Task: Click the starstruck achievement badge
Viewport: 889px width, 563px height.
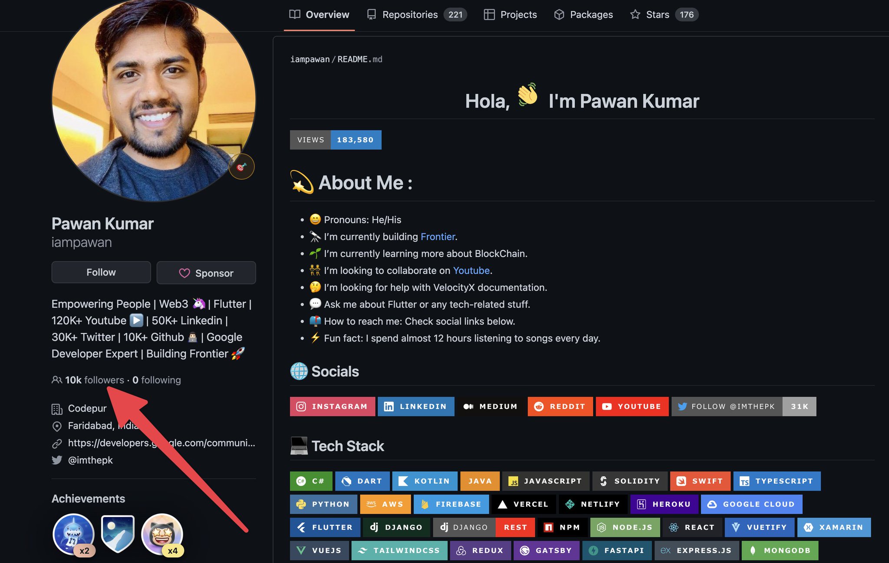Action: point(161,534)
